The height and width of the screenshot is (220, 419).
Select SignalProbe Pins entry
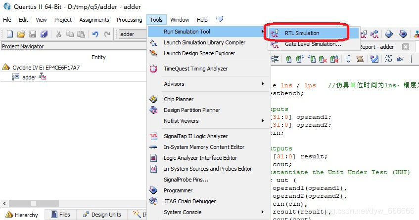click(186, 180)
